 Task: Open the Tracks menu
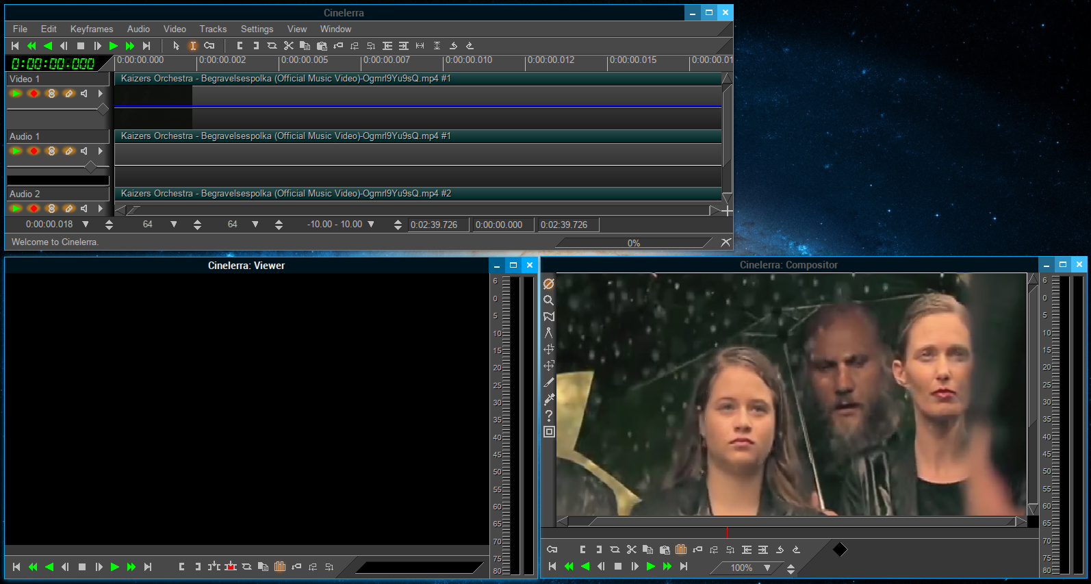click(x=213, y=29)
